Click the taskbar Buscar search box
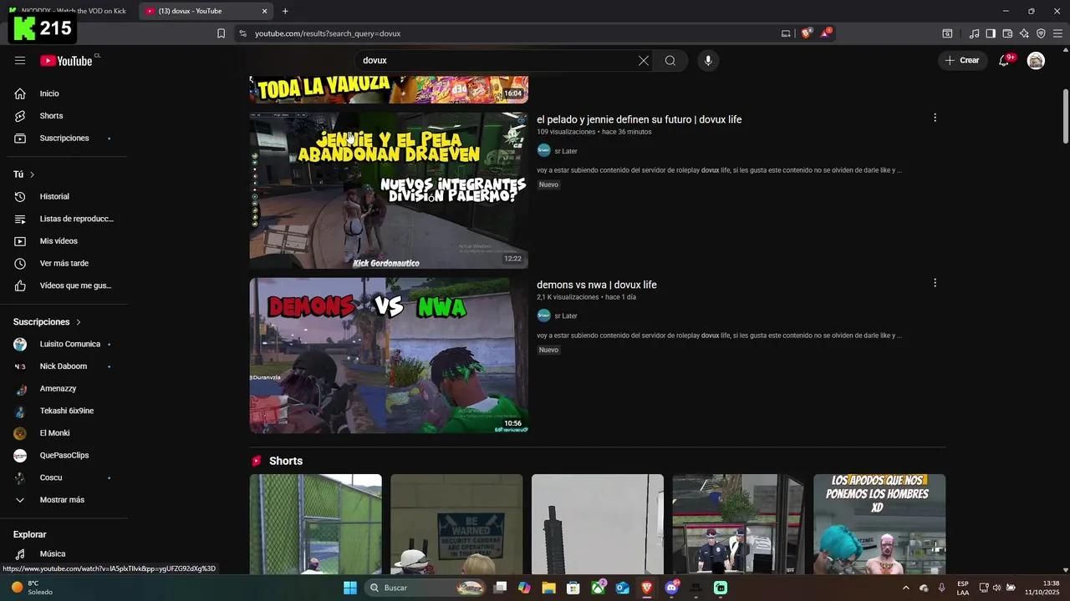The height and width of the screenshot is (601, 1070). tap(427, 588)
